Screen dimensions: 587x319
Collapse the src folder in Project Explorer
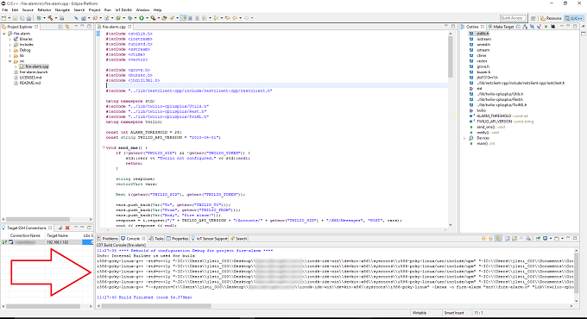click(10, 61)
